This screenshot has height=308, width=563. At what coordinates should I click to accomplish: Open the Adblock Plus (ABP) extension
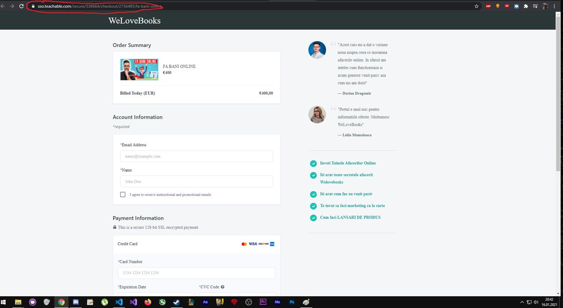pos(488,6)
